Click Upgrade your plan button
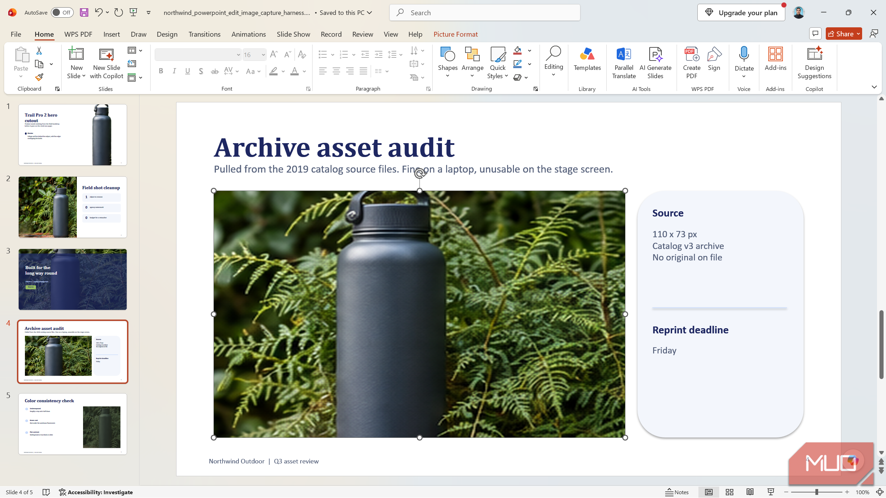Screen dimensions: 886x498 tap(741, 12)
